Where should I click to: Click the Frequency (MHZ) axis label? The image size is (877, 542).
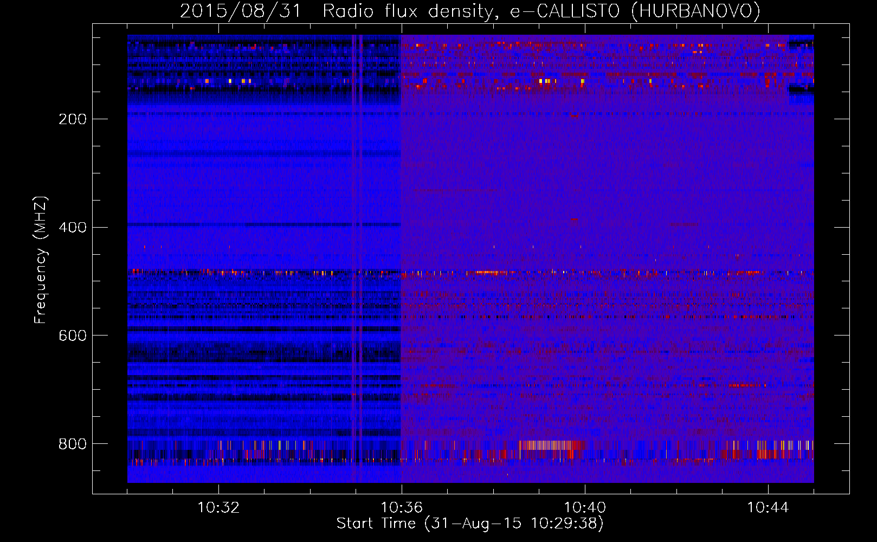tap(41, 260)
